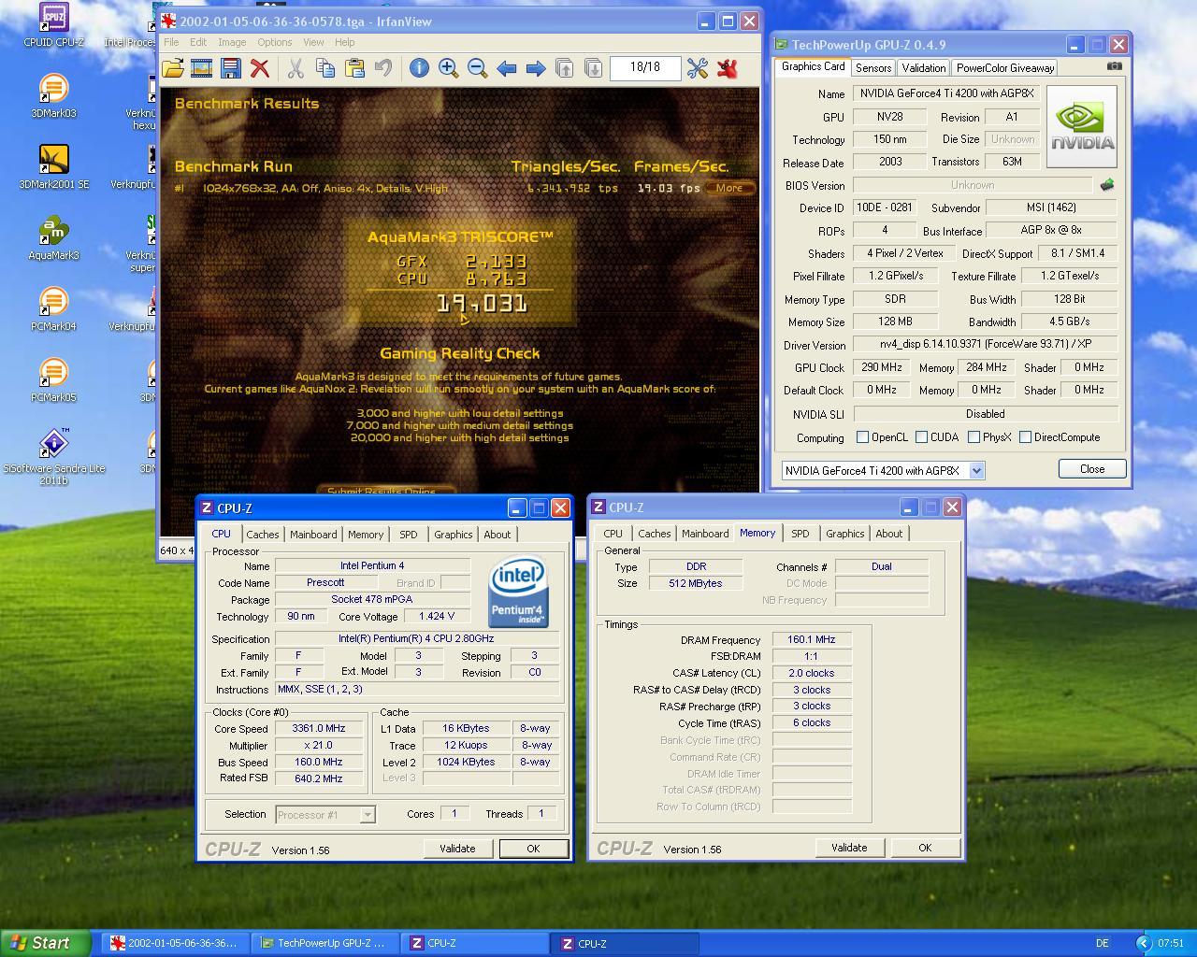Open the IrfanView View menu
The height and width of the screenshot is (957, 1197).
coord(313,42)
